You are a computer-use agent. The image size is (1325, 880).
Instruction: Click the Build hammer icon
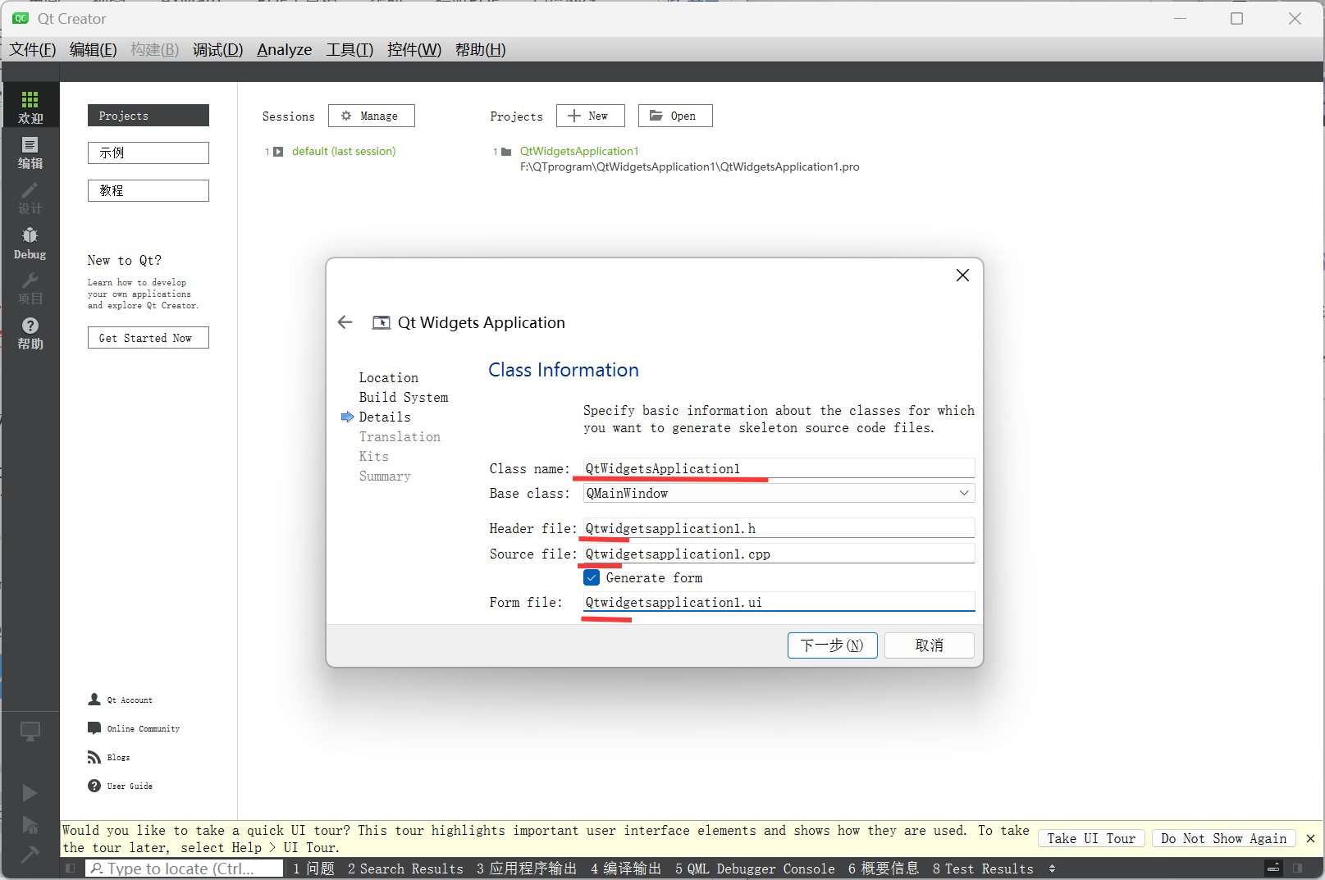tap(30, 855)
